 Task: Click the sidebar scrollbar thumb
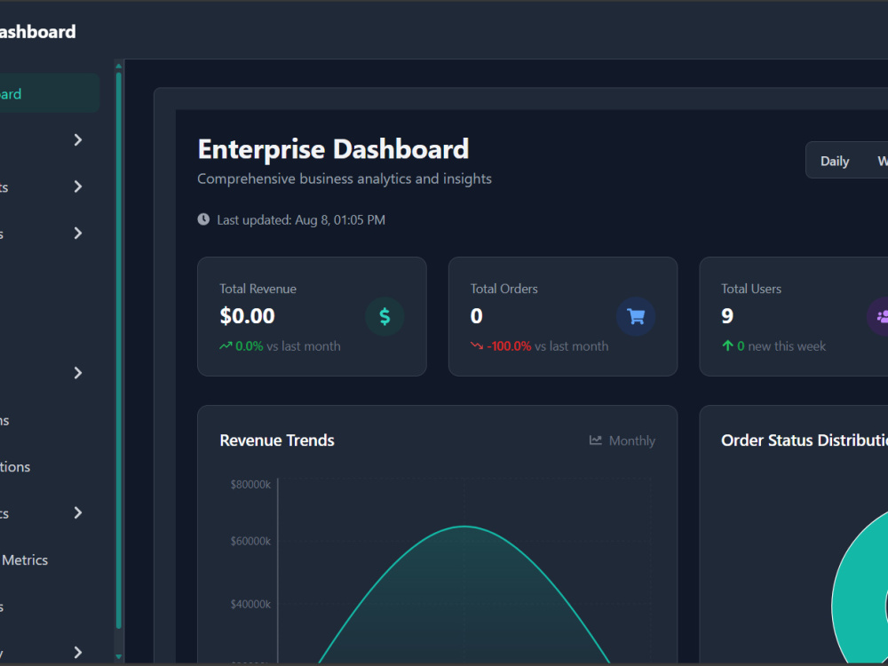(119, 350)
